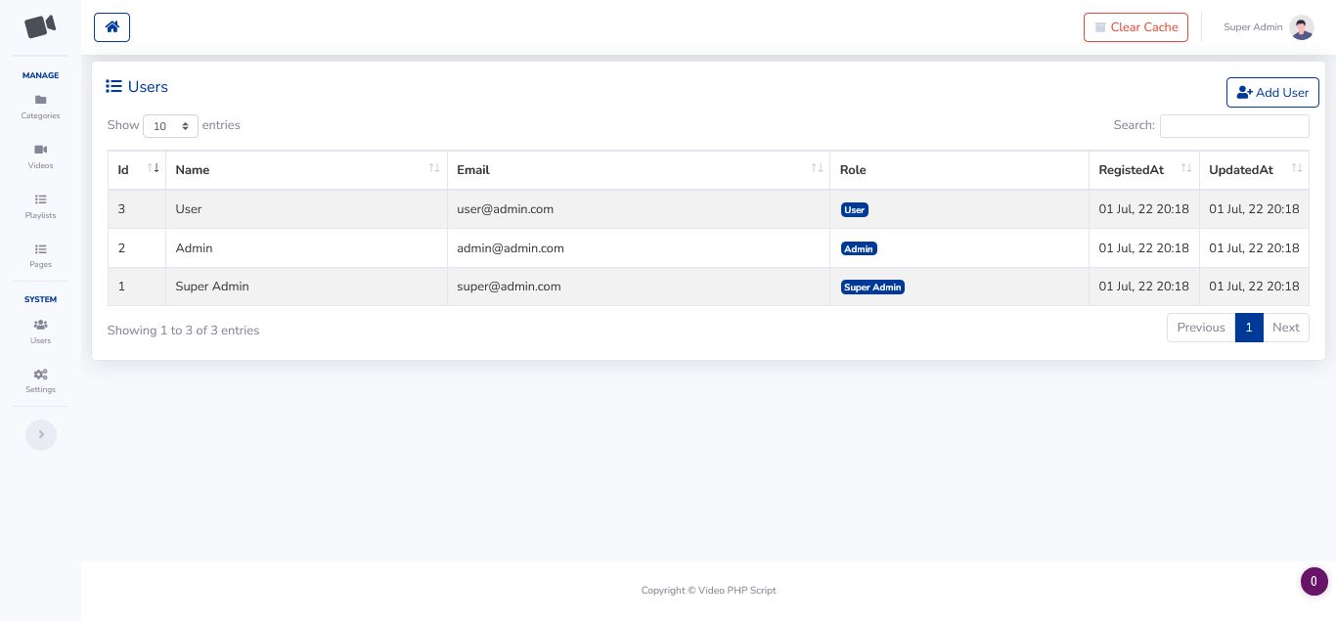Go to Playlists sidebar icon
The height and width of the screenshot is (621, 1336).
tap(40, 200)
